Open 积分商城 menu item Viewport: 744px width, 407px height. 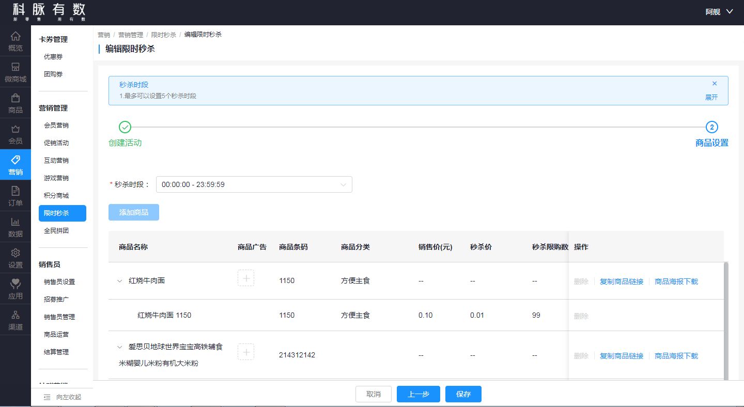point(56,196)
